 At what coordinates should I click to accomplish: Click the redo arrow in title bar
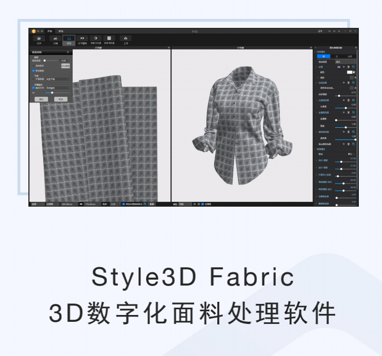pos(42,31)
